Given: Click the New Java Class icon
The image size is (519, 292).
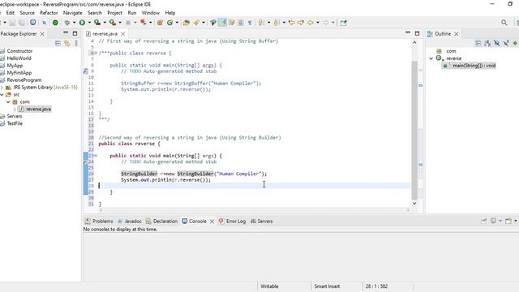Looking at the screenshot, I should pyautogui.click(x=170, y=23).
